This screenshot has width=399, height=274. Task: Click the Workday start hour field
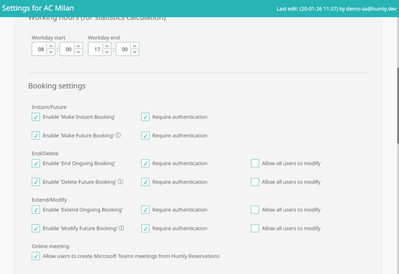[x=40, y=49]
